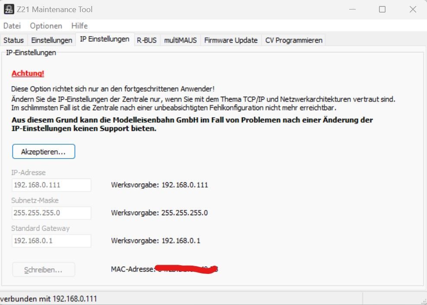Click the IP-Adresse input field
Viewport: 427px width, 305px height.
[x=51, y=185]
